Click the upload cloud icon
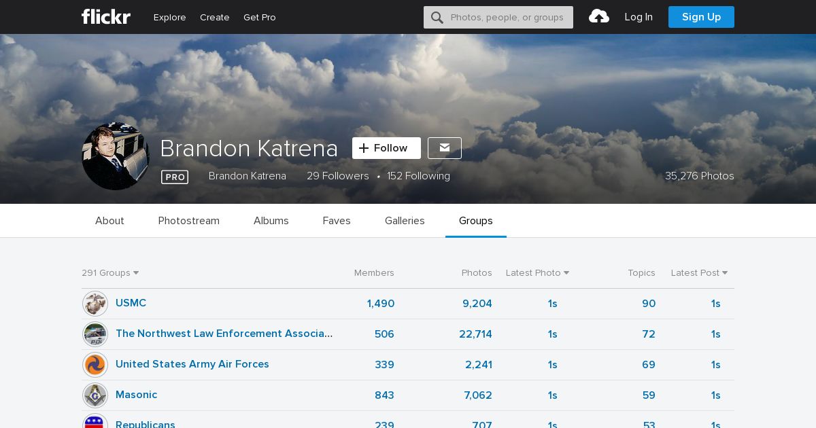The width and height of the screenshot is (816, 428). [x=598, y=17]
